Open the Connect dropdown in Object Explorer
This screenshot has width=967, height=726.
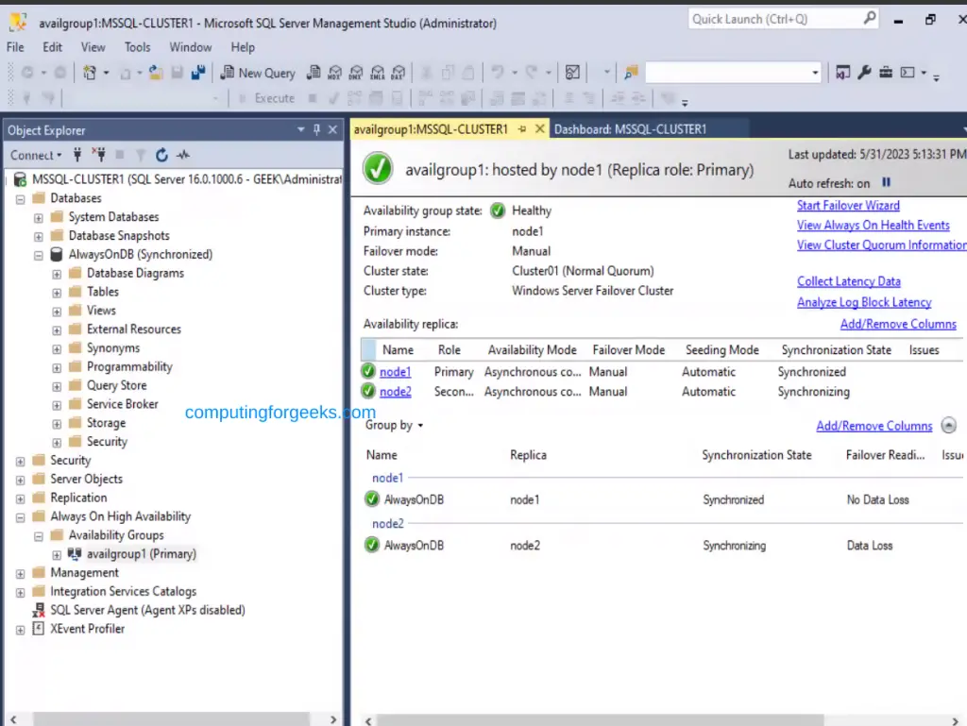tap(36, 156)
